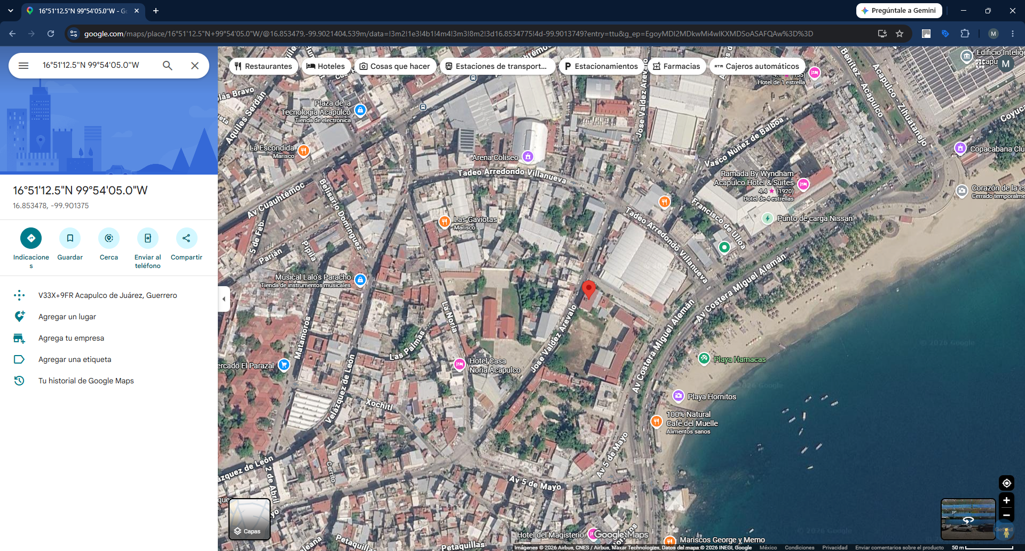Click the magnifier search icon
Viewport: 1025px width, 551px height.
point(168,65)
